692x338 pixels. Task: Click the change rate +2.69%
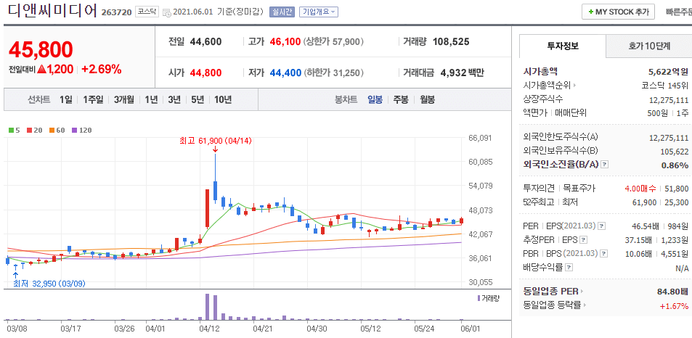coord(102,69)
